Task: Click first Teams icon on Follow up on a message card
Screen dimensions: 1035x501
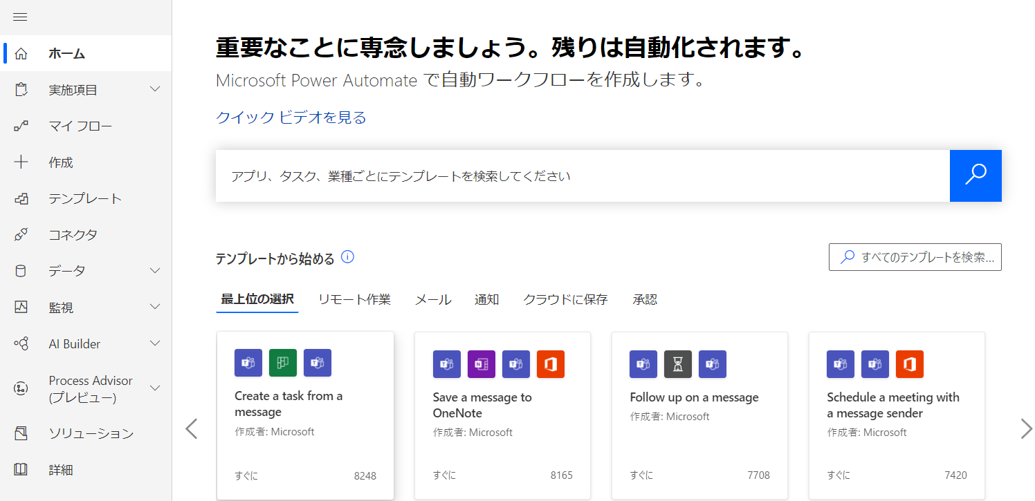Action: click(x=643, y=364)
